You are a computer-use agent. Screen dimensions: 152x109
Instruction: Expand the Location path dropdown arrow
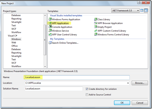point(128,83)
